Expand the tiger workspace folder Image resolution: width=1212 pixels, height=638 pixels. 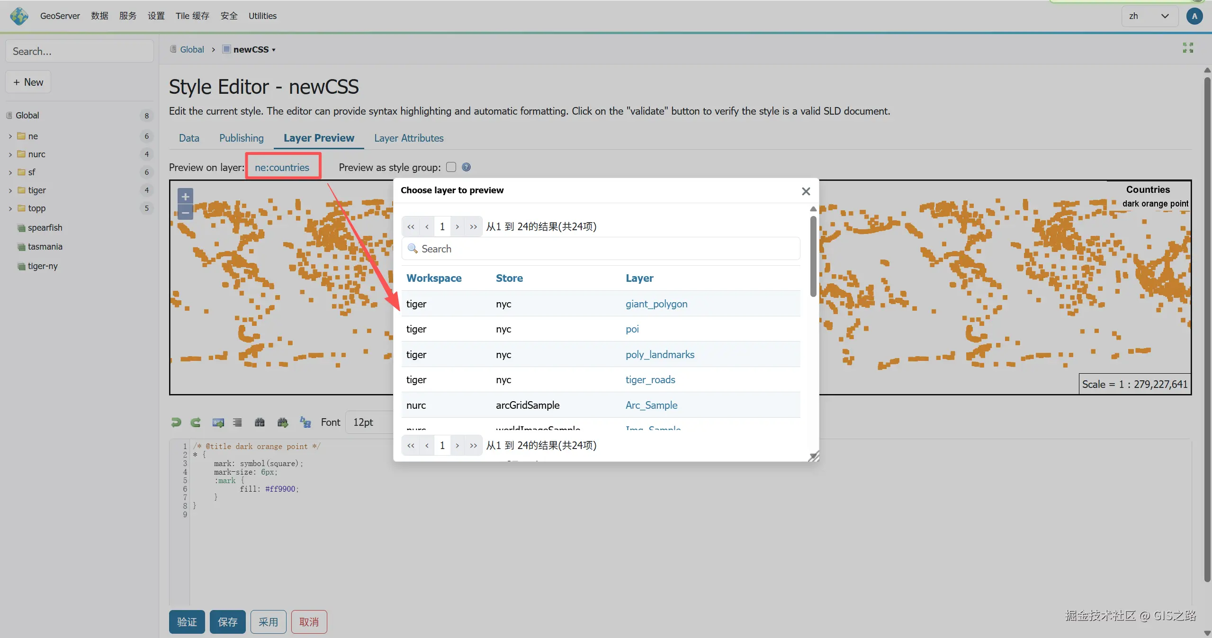(10, 190)
